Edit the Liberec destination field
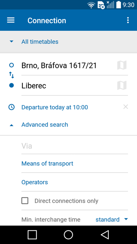137x244 pixels. coord(68,85)
